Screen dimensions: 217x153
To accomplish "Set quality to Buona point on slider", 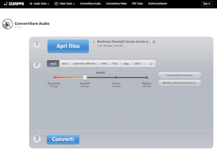I will point(116,78).
